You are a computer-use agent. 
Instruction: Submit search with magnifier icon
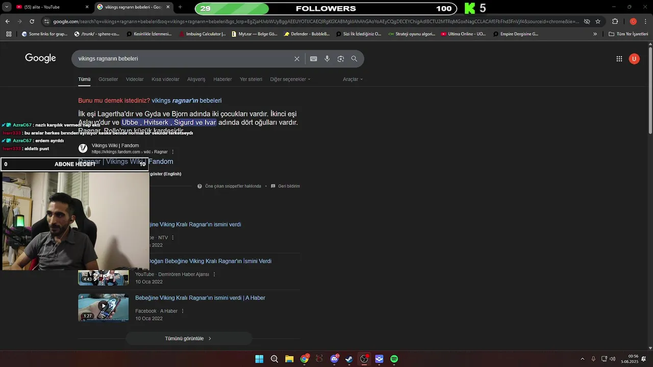[354, 59]
